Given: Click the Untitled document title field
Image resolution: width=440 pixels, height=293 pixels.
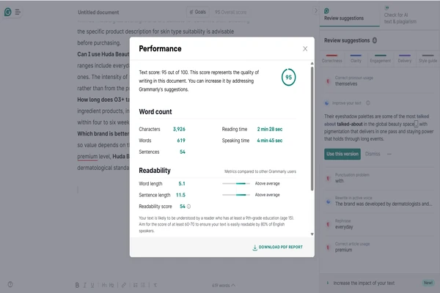Looking at the screenshot, I should 98,12.
